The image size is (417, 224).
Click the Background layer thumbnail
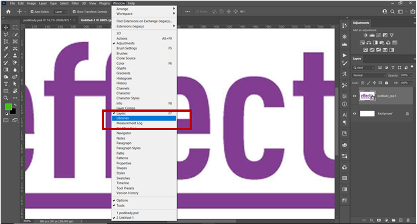tap(367, 114)
